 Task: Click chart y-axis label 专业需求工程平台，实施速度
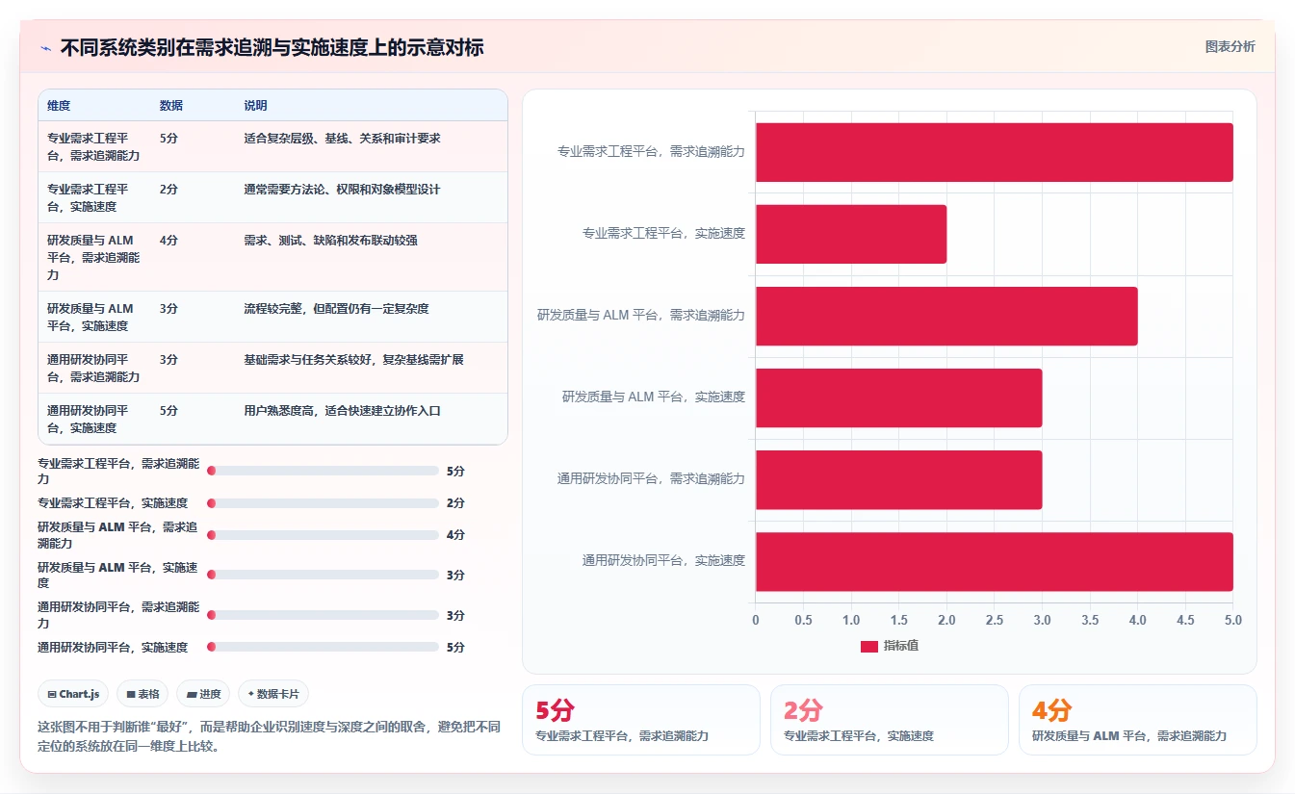coord(663,234)
